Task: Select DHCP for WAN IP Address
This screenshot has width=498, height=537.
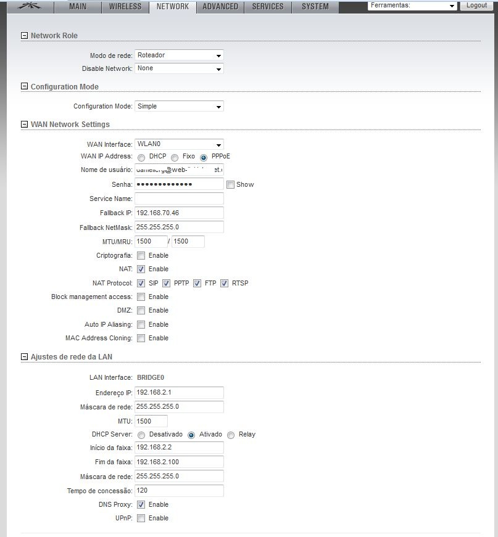Action: point(142,157)
